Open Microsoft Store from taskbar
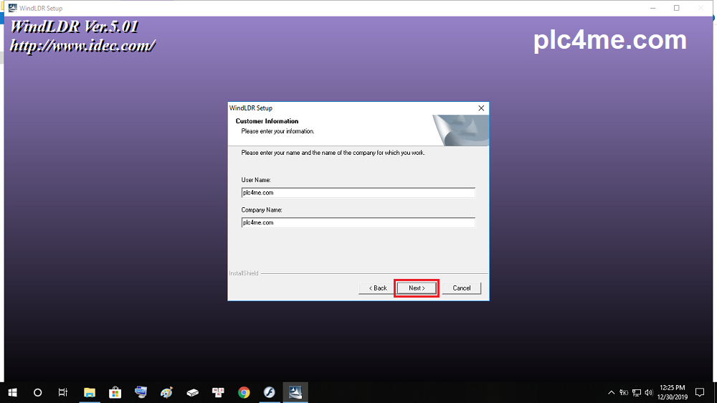 pyautogui.click(x=115, y=392)
